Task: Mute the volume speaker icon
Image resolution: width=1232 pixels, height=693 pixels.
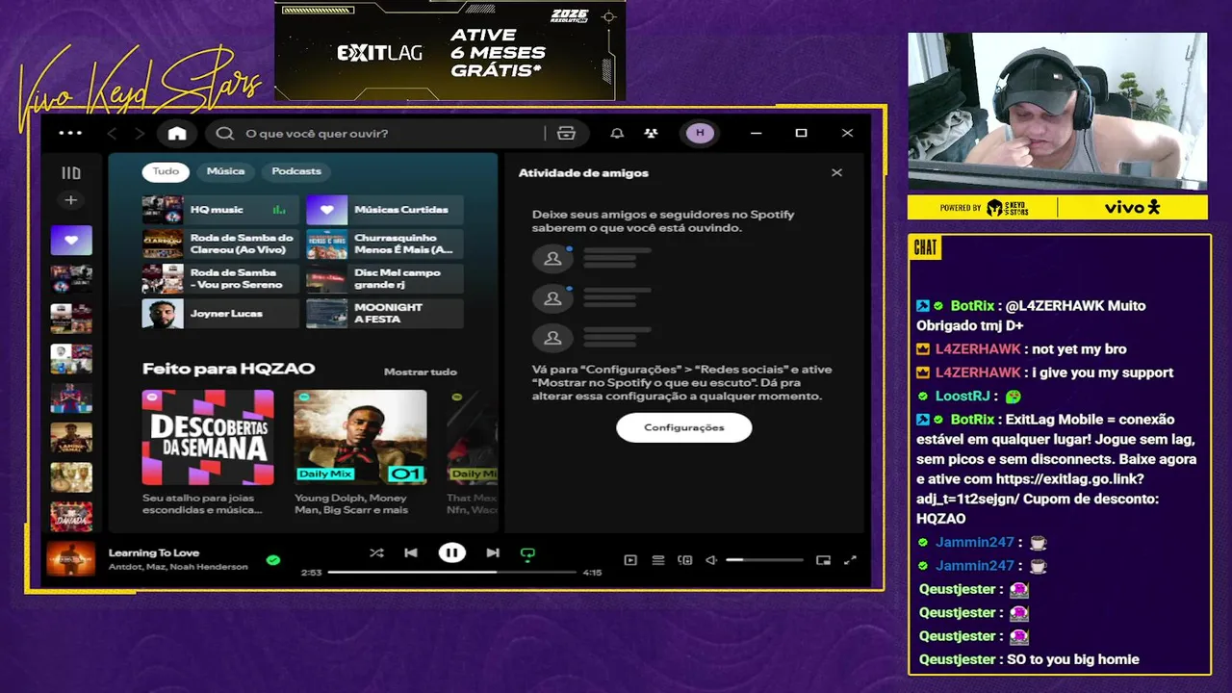Action: pos(711,560)
